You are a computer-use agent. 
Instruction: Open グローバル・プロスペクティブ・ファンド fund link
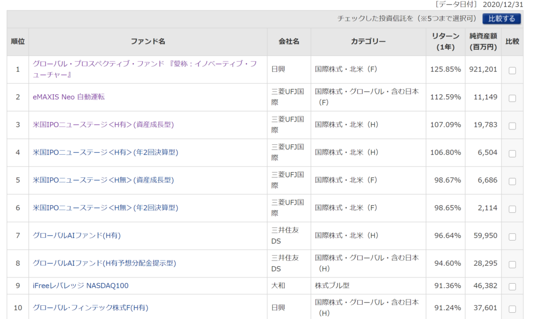pyautogui.click(x=145, y=69)
